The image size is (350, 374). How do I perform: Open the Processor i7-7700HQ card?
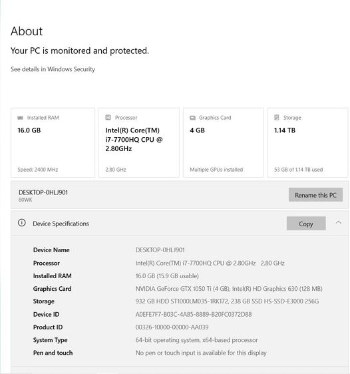click(x=139, y=142)
